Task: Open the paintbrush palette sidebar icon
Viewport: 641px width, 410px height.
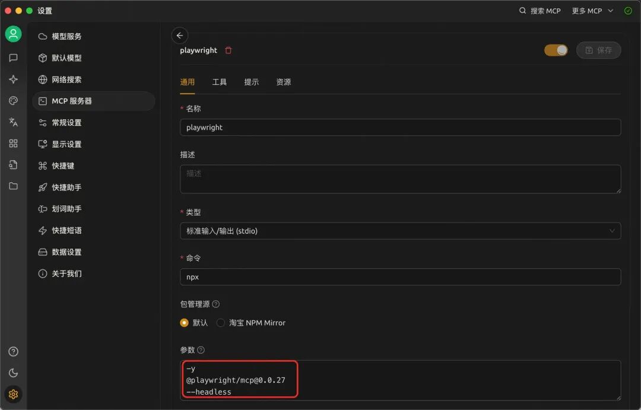Action: coord(13,101)
